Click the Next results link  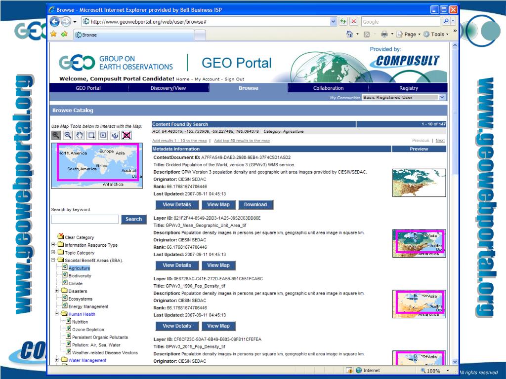440,141
